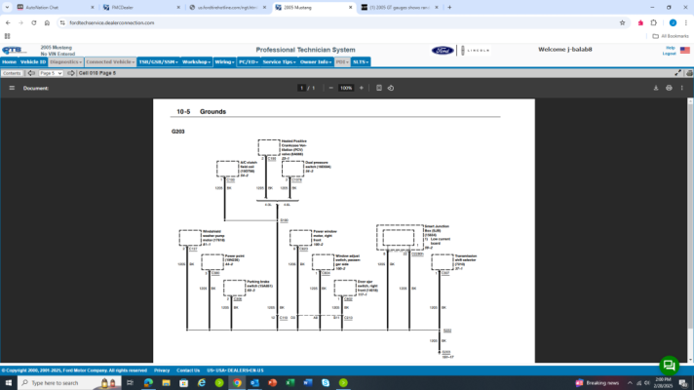Go back in browser history
This screenshot has height=390, width=694.
[8, 22]
